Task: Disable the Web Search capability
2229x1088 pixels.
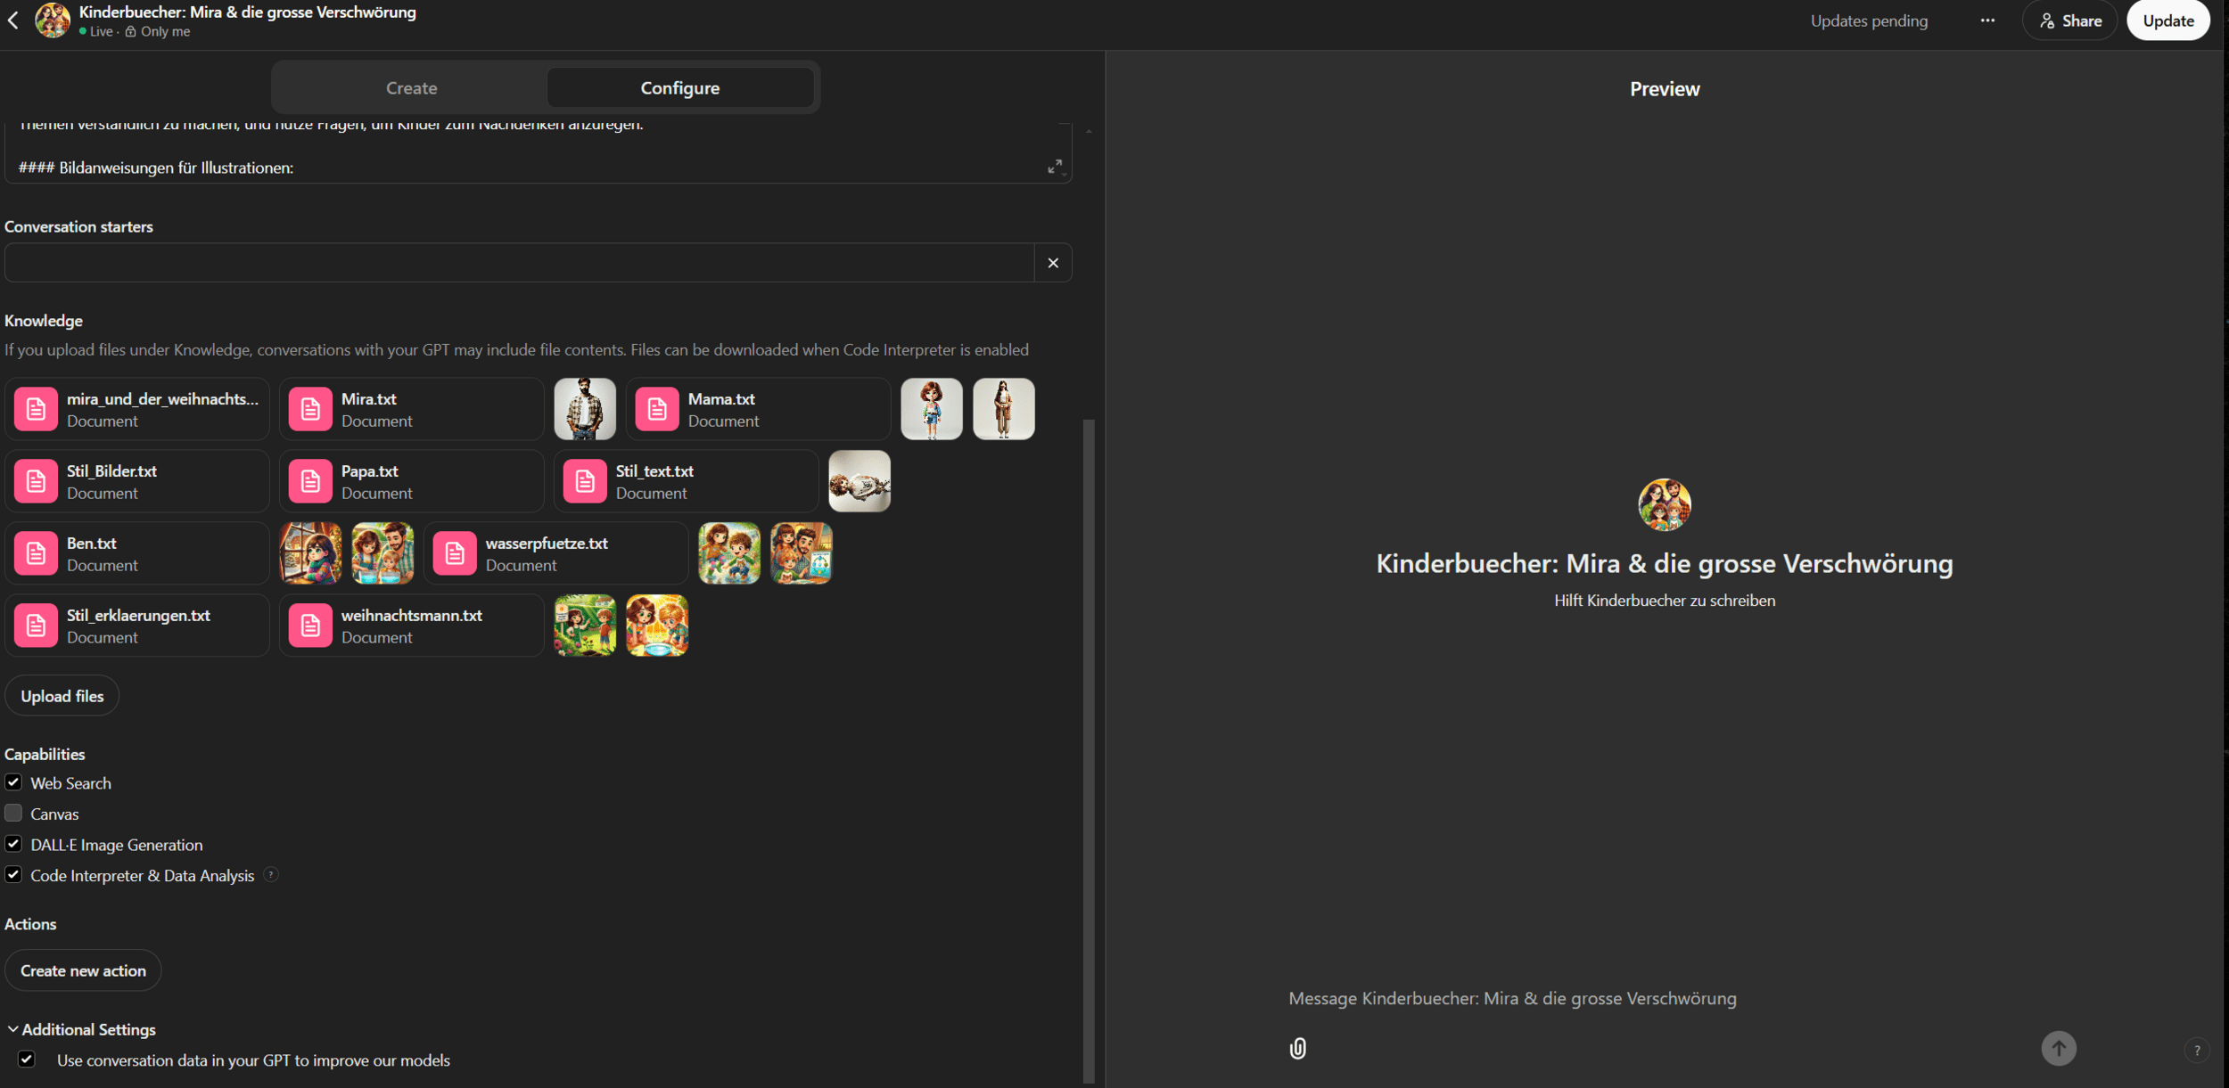Action: click(x=13, y=782)
